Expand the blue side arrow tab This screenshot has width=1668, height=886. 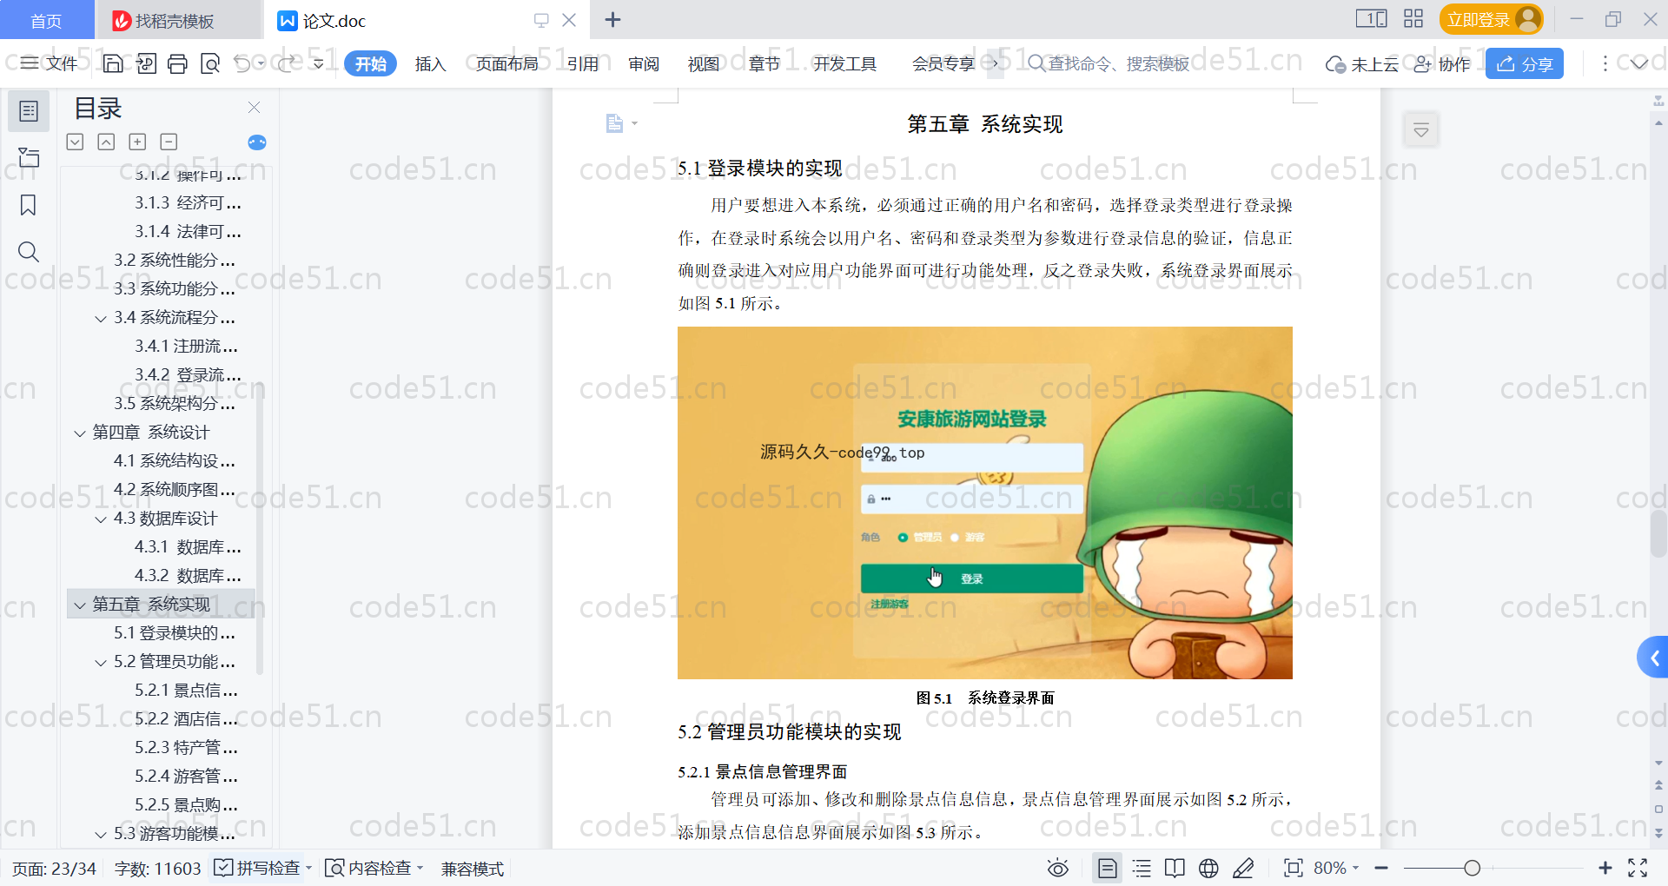point(1653,658)
